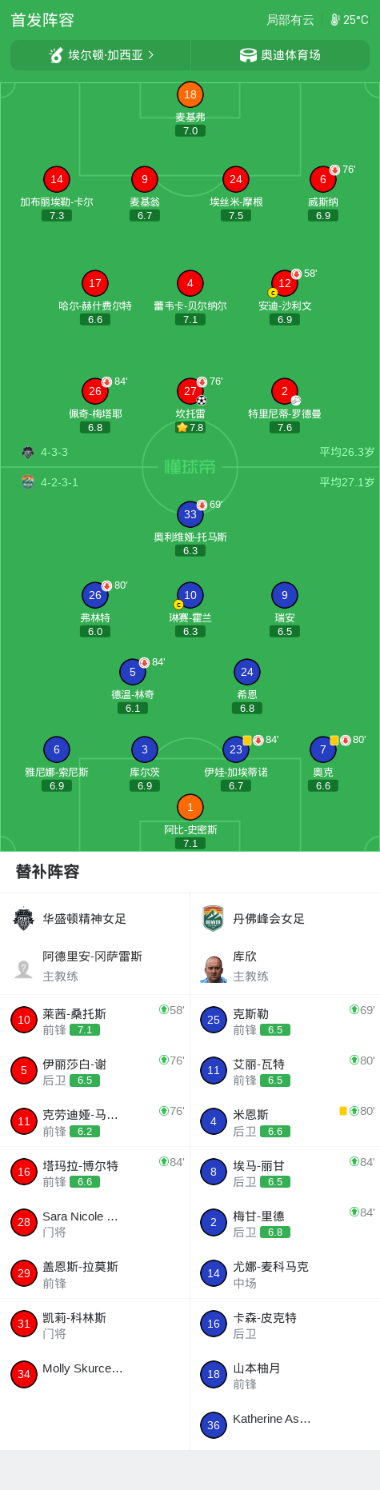This screenshot has height=1490, width=380.
Task: Tap player 23 伊娃-加埃蒂诺 yellow card marker
Action: click(x=247, y=741)
